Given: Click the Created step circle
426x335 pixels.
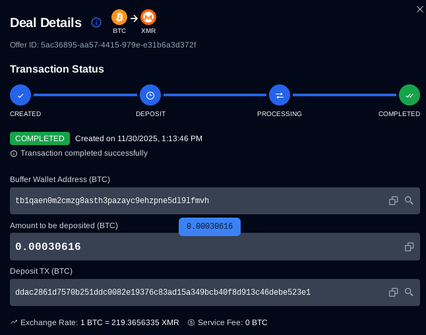Looking at the screenshot, I should 20,96.
